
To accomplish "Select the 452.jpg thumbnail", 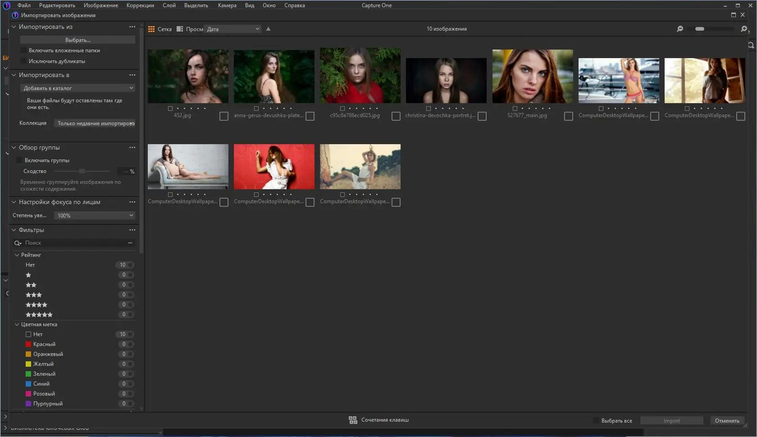I will 188,77.
